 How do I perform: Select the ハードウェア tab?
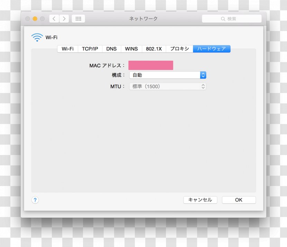[x=212, y=49]
